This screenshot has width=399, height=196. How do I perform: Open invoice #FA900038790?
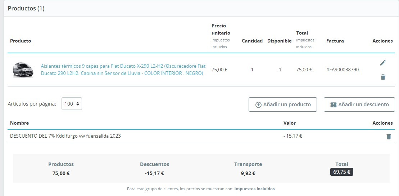(342, 70)
